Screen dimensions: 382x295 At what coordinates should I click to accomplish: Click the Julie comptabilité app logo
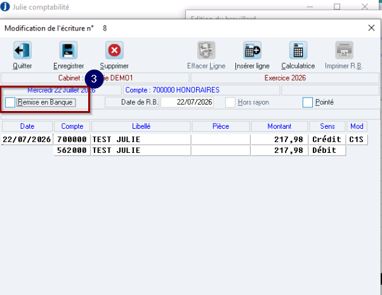tap(5, 6)
